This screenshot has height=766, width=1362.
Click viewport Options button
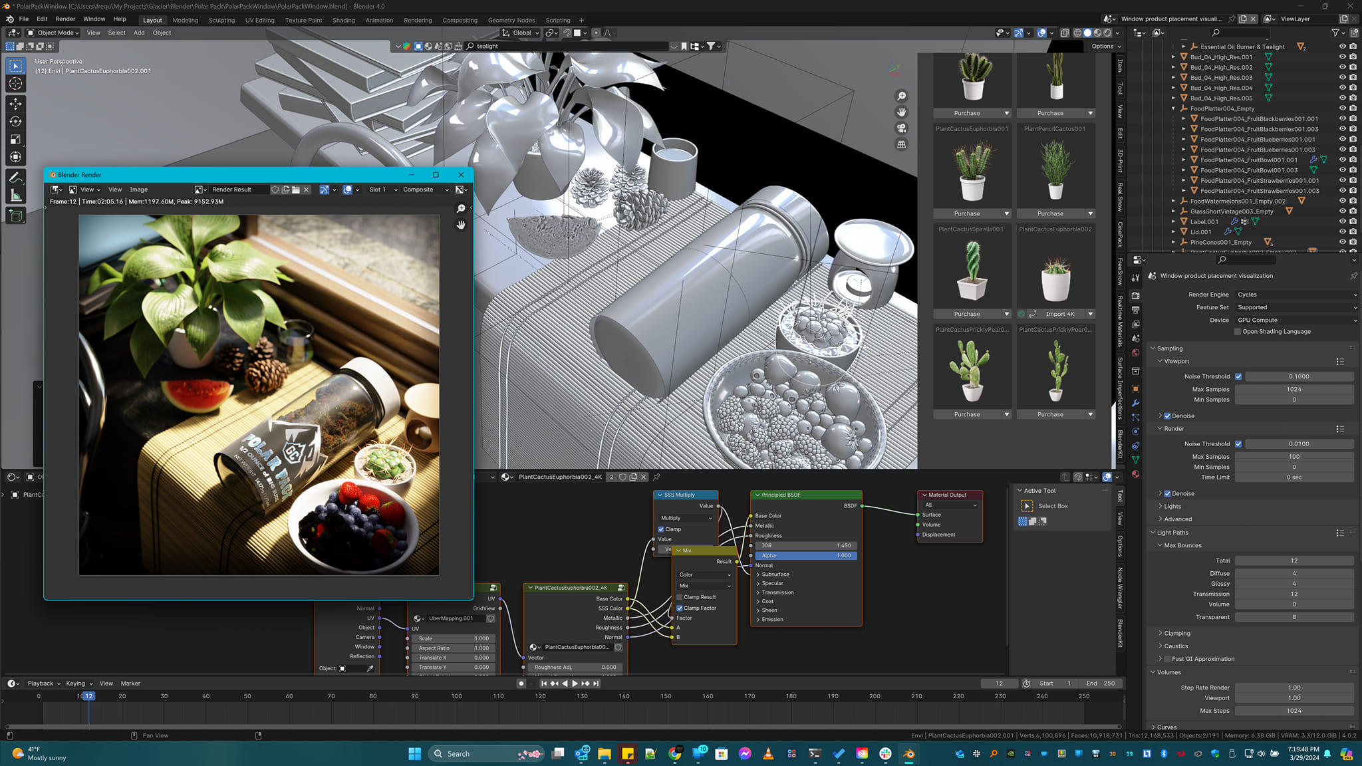click(1106, 47)
